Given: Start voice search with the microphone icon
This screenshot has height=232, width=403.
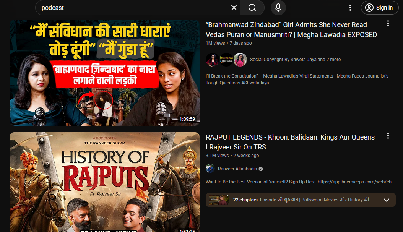Looking at the screenshot, I should coord(278,8).
